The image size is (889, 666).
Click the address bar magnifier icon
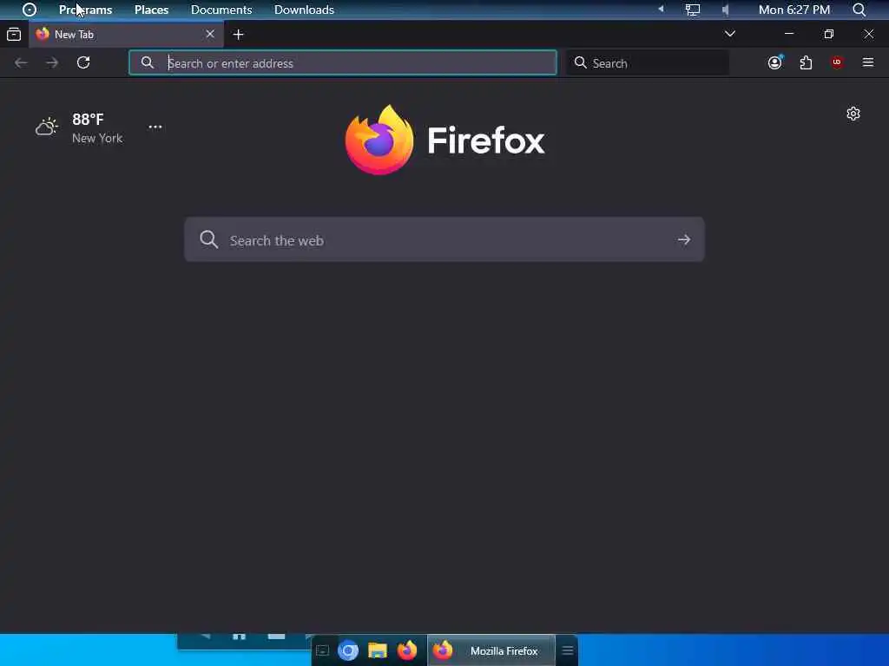coord(148,62)
